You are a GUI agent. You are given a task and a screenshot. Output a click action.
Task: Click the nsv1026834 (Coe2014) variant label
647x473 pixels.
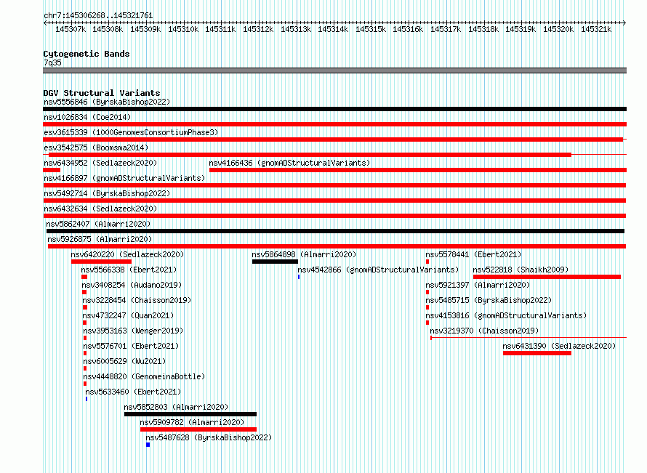(87, 117)
